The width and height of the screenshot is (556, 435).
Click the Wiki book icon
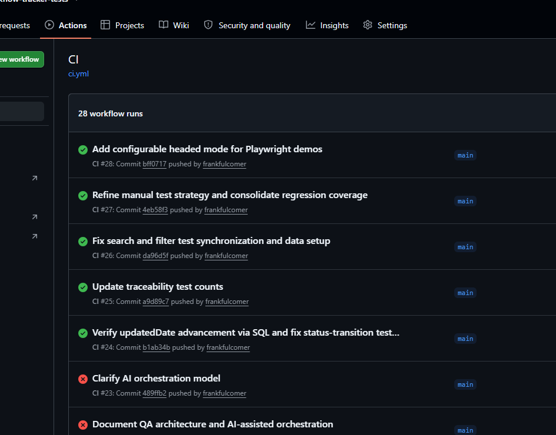(x=164, y=25)
